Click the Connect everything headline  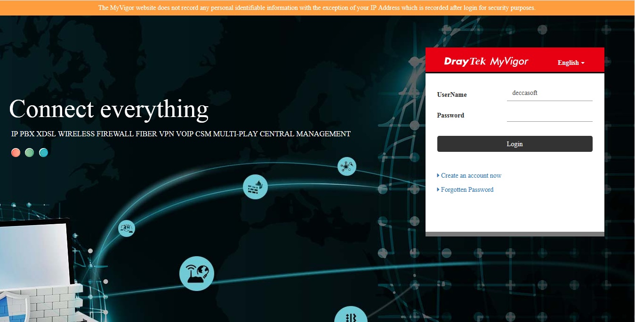(x=109, y=109)
